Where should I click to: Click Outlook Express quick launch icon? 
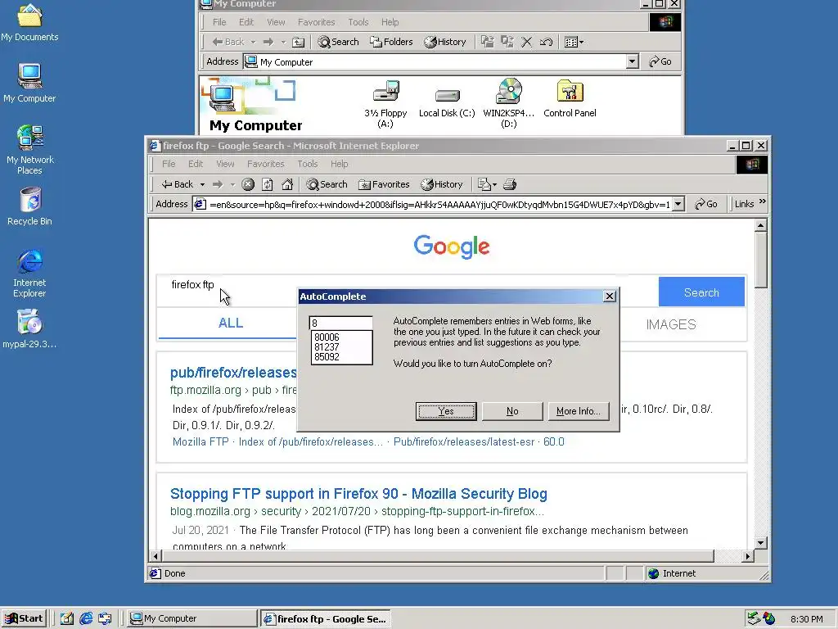[x=105, y=618]
